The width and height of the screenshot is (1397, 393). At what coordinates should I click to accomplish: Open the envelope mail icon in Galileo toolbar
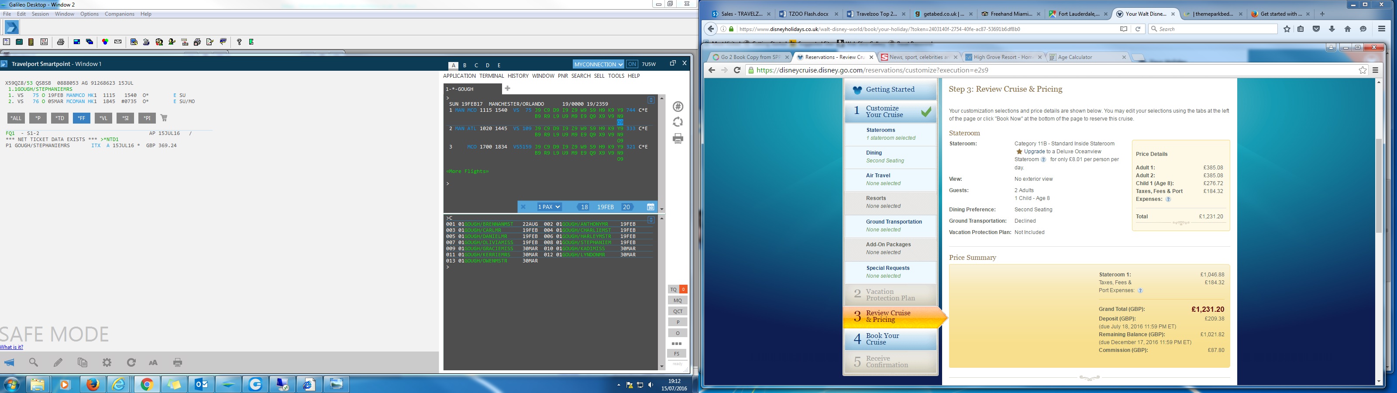pos(118,42)
